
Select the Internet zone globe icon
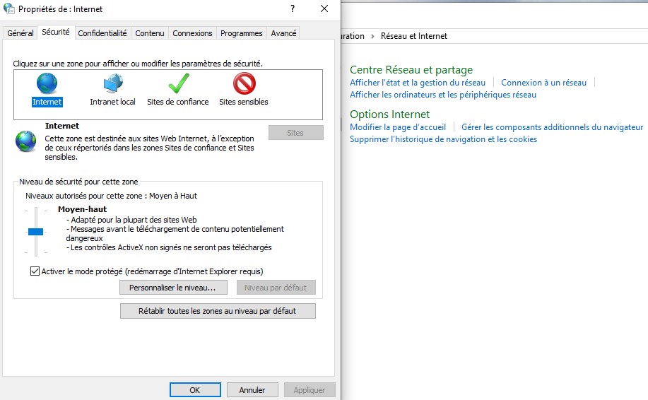pos(47,84)
